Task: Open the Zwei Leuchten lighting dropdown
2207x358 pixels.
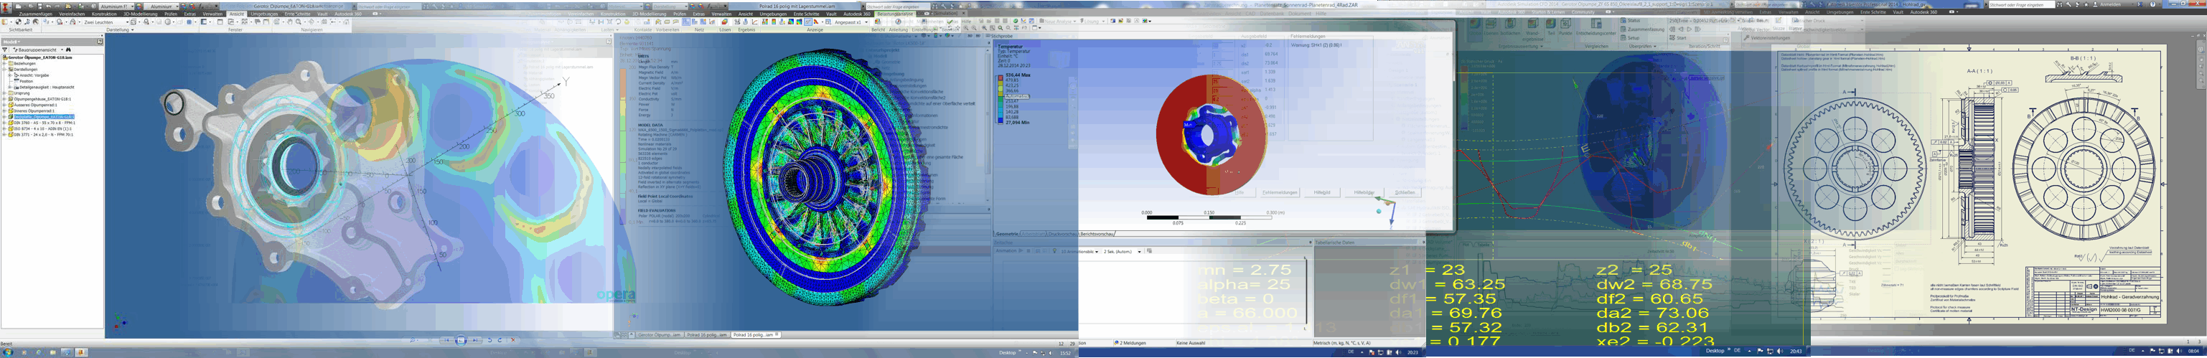Action: (x=106, y=22)
